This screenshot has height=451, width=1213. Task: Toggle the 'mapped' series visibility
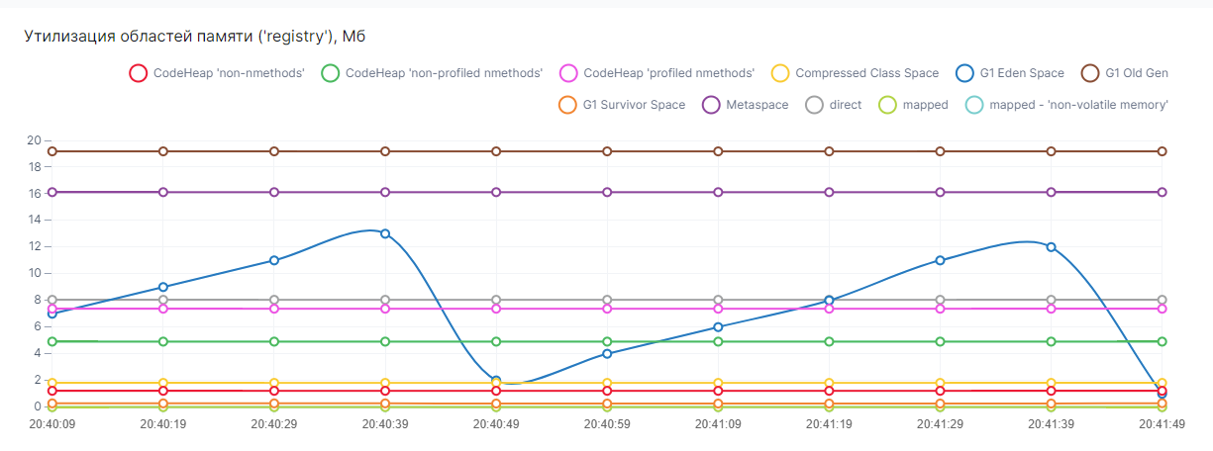[x=888, y=105]
